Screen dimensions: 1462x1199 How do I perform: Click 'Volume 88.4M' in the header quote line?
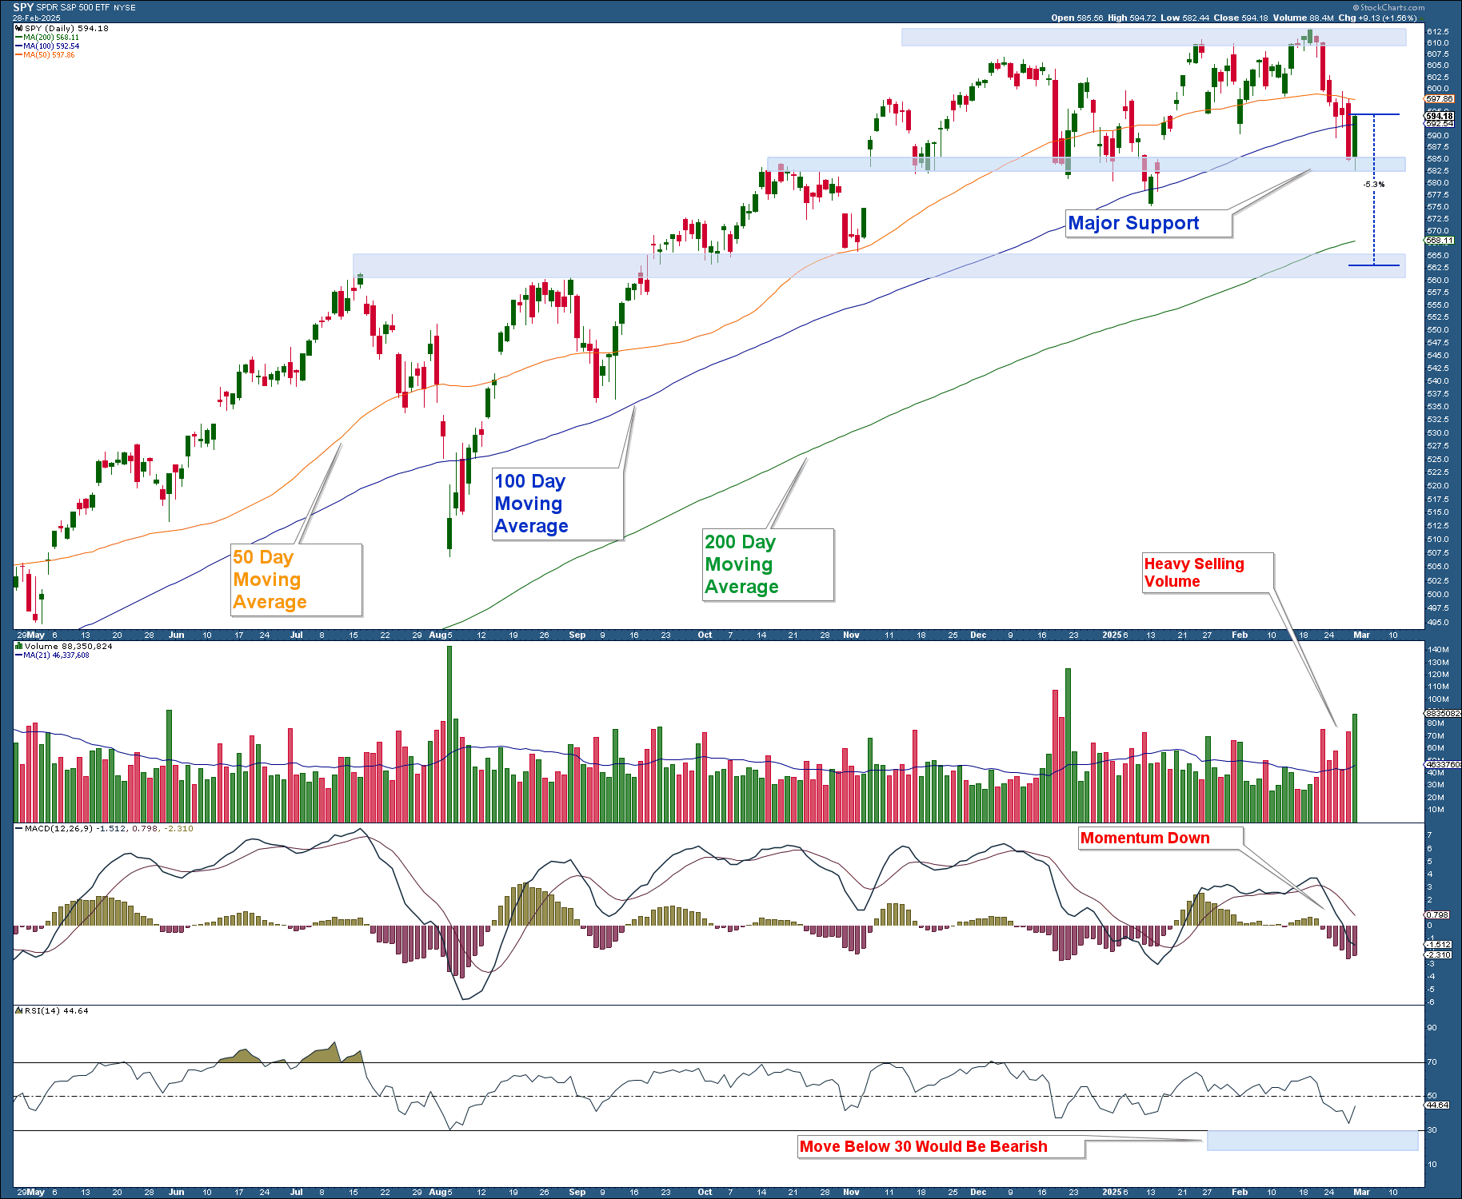pyautogui.click(x=1303, y=18)
